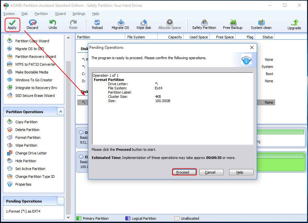Click the Free Space column header
The image size is (308, 223).
pos(223,37)
